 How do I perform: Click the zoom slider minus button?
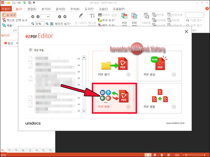point(184,155)
